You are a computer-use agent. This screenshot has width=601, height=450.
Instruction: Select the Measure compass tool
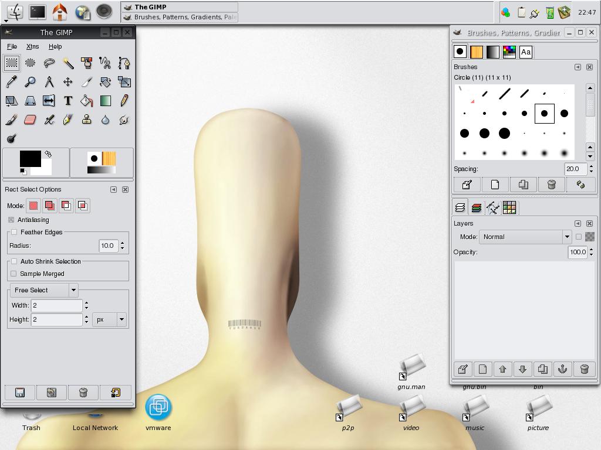click(49, 81)
